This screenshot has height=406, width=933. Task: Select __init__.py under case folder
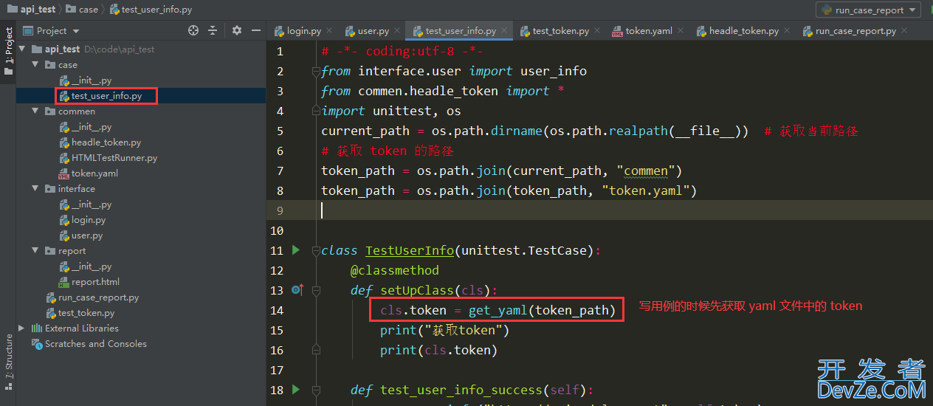(92, 80)
